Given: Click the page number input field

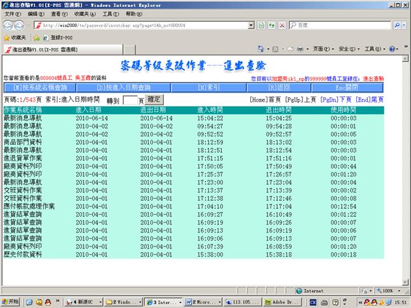Looking at the screenshot, I should coord(130,100).
